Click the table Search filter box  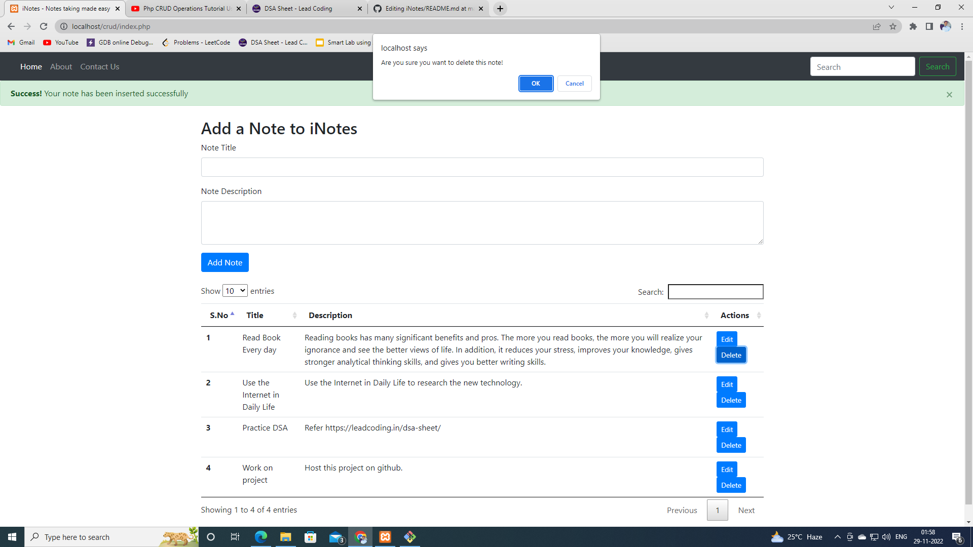pos(716,292)
